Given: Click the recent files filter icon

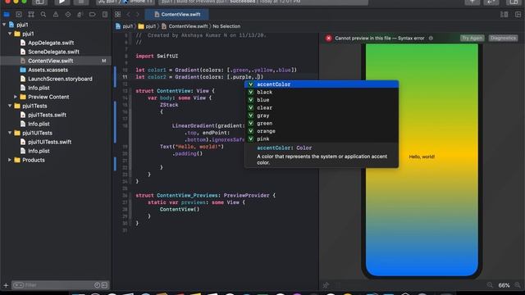Looking at the screenshot, I should pos(97,285).
